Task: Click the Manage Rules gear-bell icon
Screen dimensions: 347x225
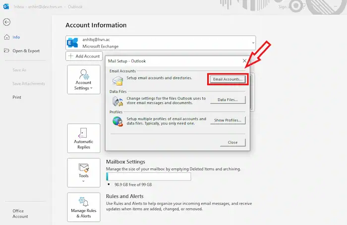Action: (84, 202)
